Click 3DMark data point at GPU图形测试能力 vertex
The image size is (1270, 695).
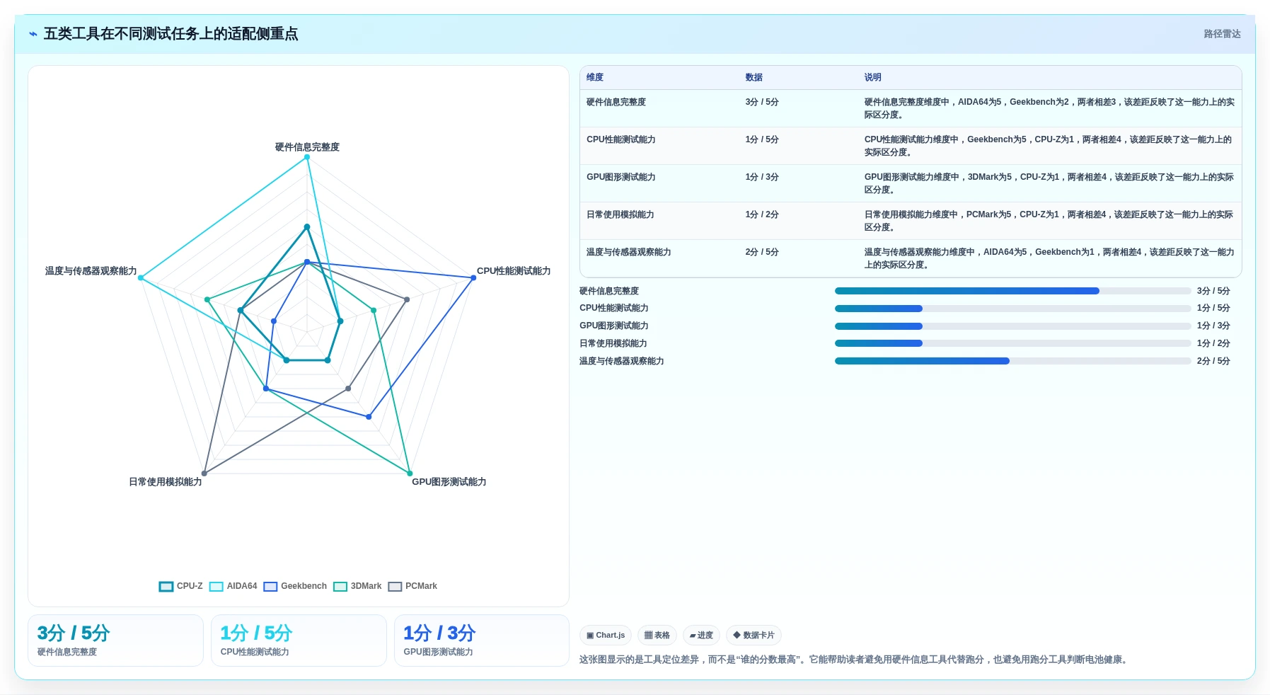(x=410, y=473)
